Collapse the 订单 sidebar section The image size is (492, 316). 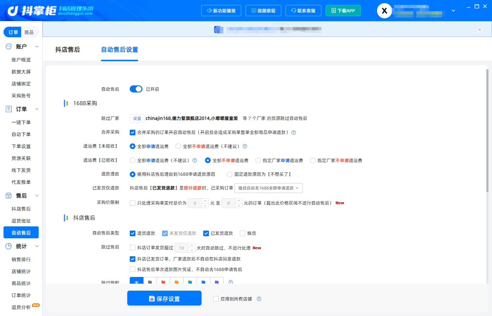click(37, 109)
